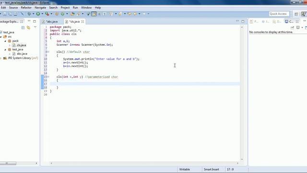Open the Debug dropdown arrow

[33, 14]
